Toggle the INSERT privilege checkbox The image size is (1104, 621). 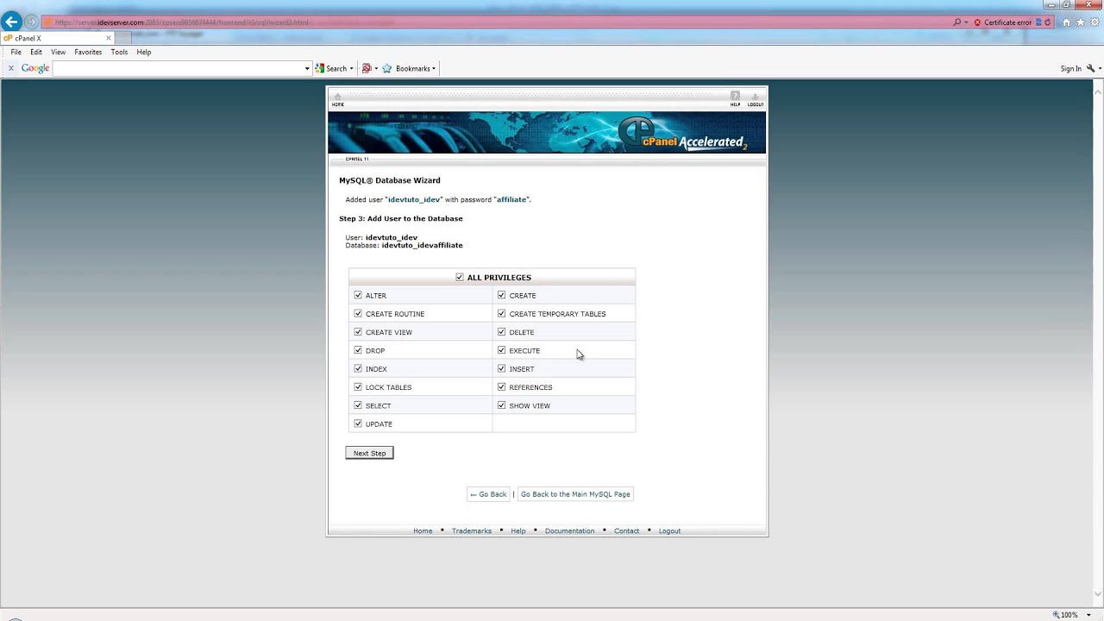point(502,368)
